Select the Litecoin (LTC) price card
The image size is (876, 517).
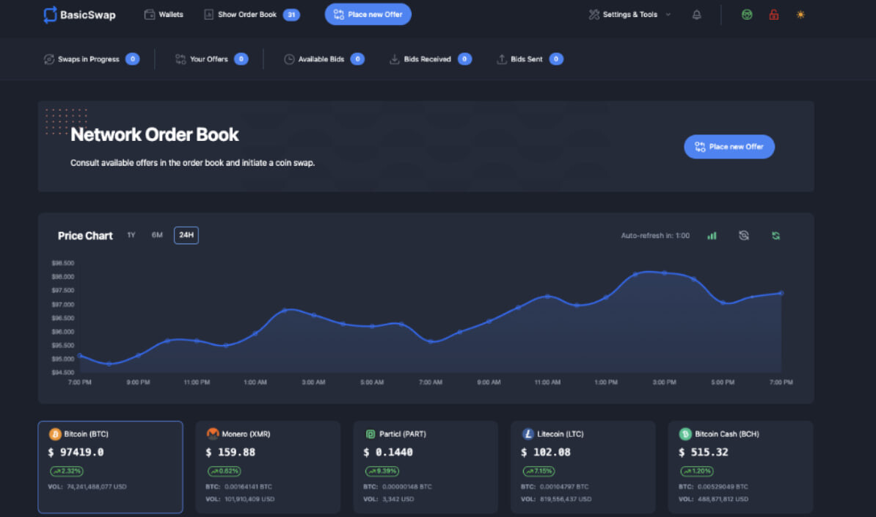pyautogui.click(x=583, y=467)
